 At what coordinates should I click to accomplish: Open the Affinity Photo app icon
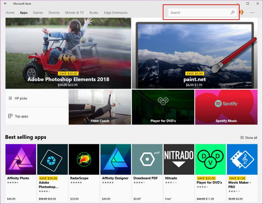pyautogui.click(x=21, y=159)
